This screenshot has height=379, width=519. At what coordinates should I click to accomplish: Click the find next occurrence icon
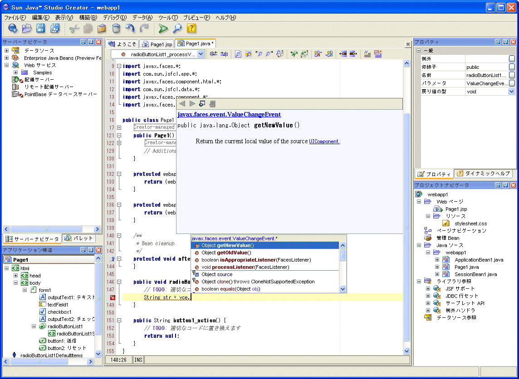point(269,54)
